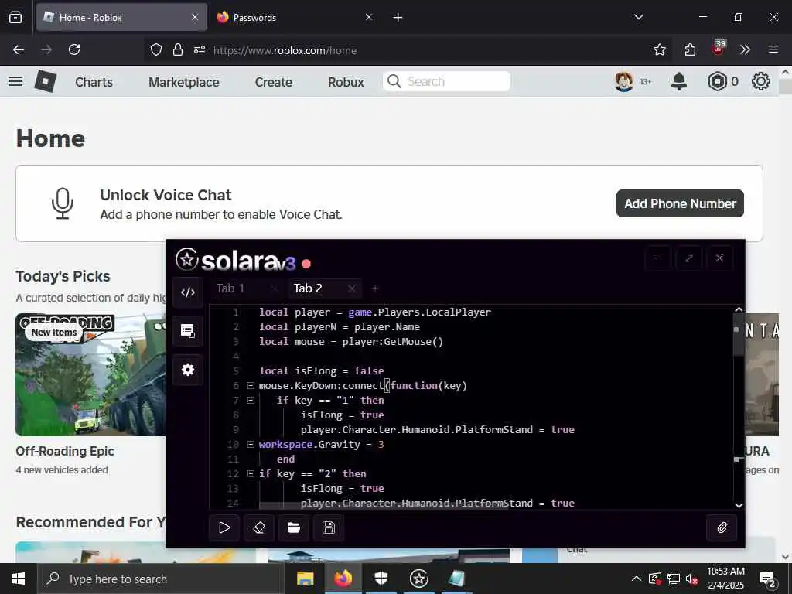
Task: Bookmark this page with the star icon
Action: tap(659, 49)
